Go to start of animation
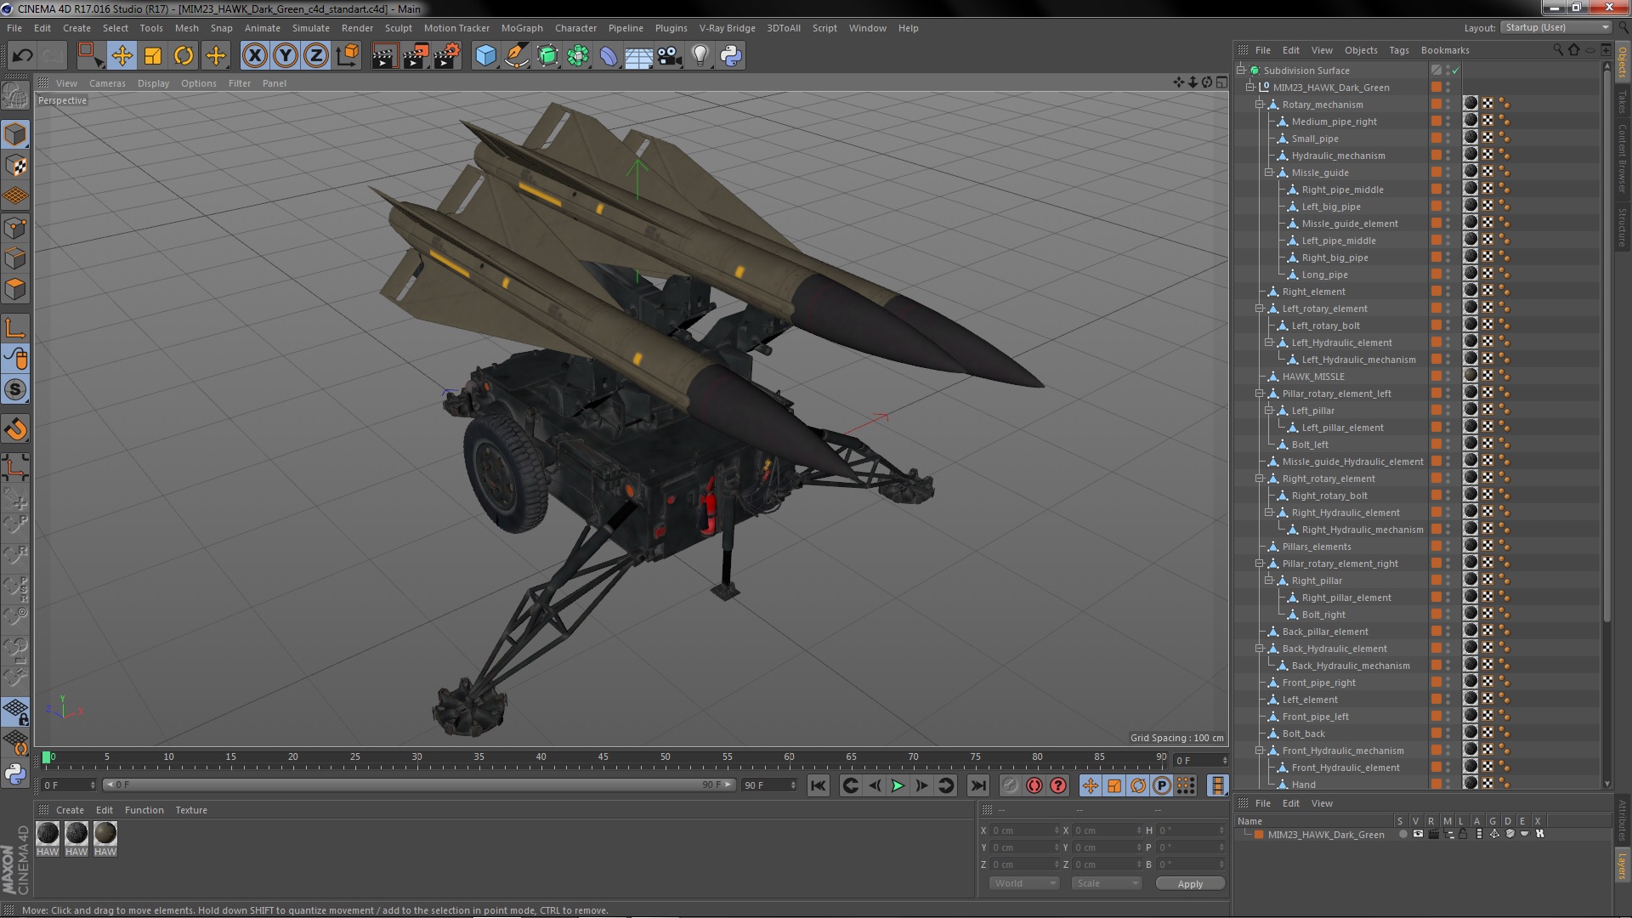The image size is (1632, 918). pos(818,786)
